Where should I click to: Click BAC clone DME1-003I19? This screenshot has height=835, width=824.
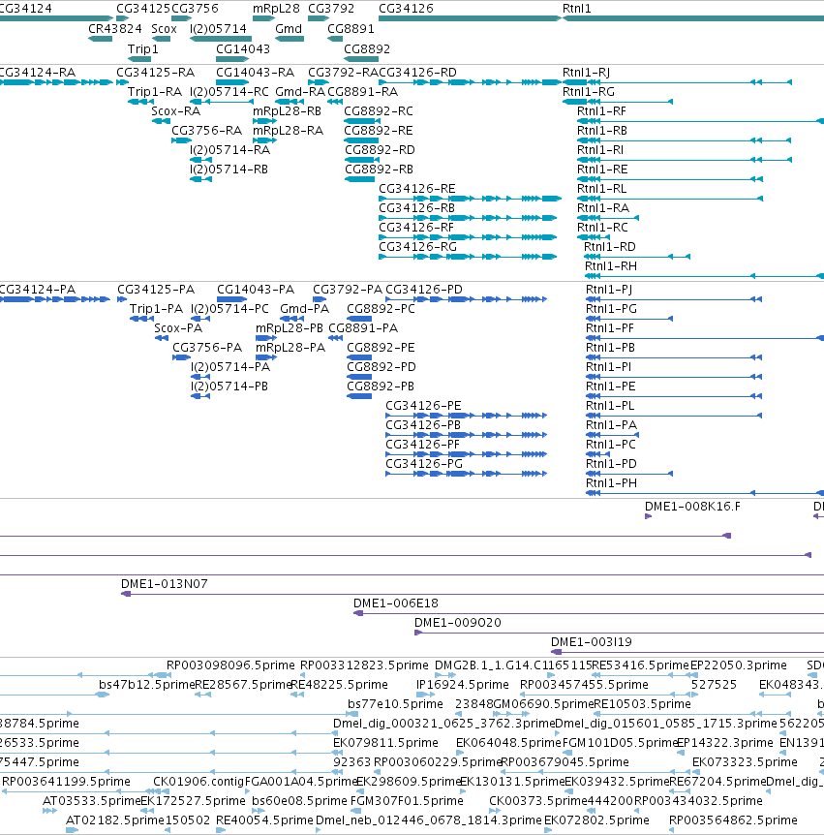(x=592, y=642)
